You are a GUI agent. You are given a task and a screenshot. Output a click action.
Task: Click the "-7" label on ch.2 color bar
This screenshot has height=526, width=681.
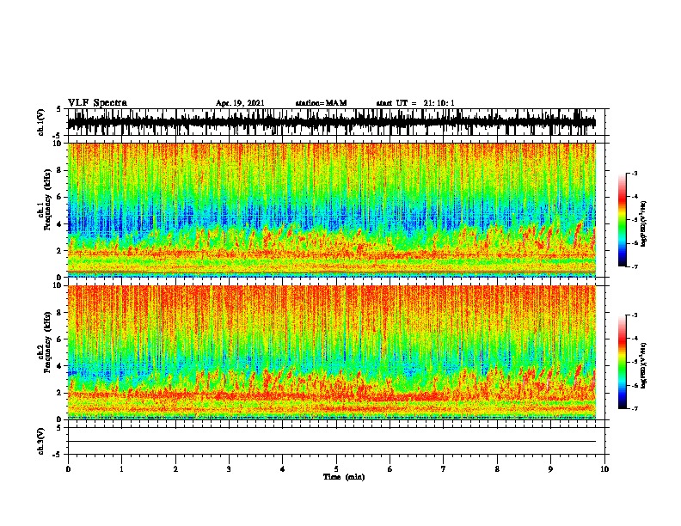(x=634, y=408)
